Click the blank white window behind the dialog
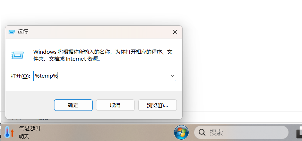302x141 pixels. (241, 58)
